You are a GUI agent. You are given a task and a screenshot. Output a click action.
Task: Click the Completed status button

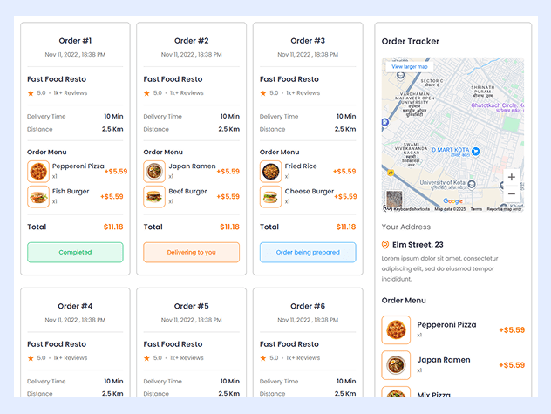point(75,253)
